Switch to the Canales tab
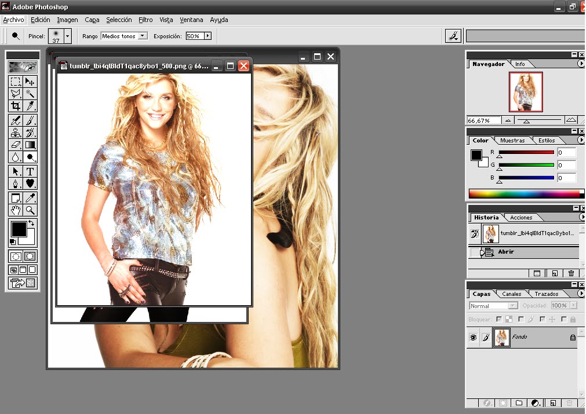Image resolution: width=586 pixels, height=414 pixels. [x=512, y=294]
